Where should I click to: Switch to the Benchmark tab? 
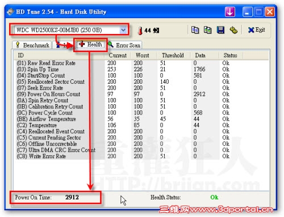[x=32, y=45]
